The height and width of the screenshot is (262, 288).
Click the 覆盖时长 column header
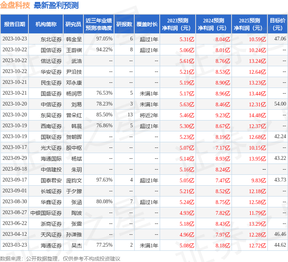147,24
